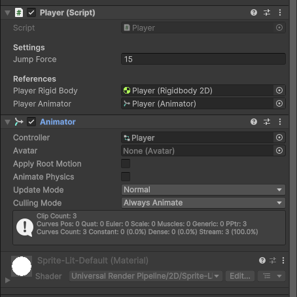Click the Edit... shader button
Image resolution: width=297 pixels, height=297 pixels.
coord(240,276)
